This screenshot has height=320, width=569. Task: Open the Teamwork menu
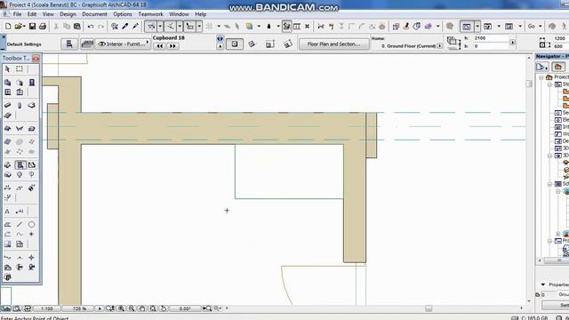(x=150, y=14)
